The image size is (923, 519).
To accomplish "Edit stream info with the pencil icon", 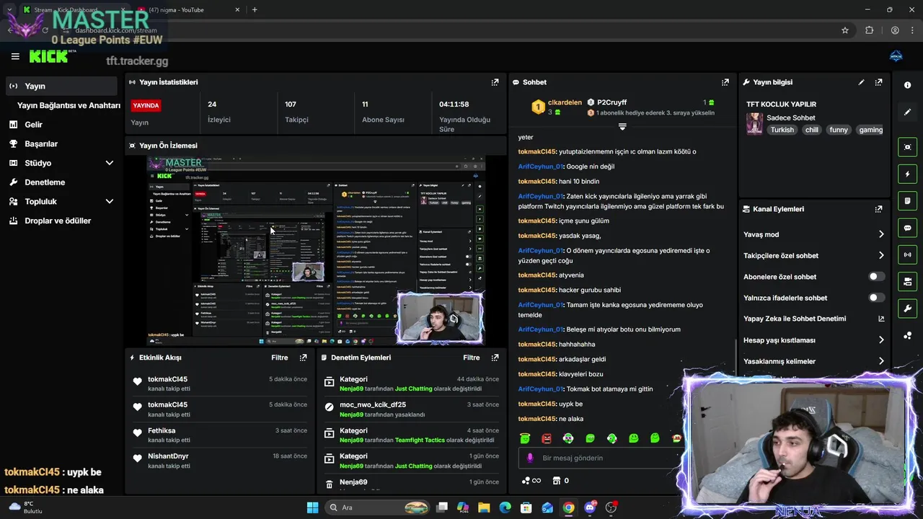I will [861, 82].
